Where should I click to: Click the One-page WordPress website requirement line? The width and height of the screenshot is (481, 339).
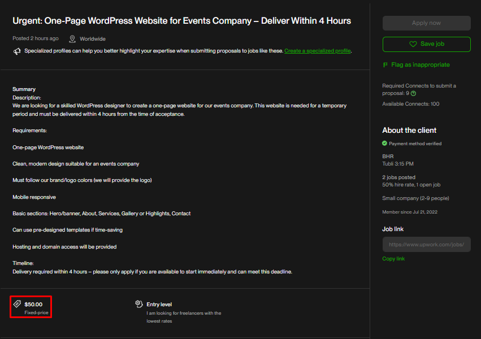point(48,147)
